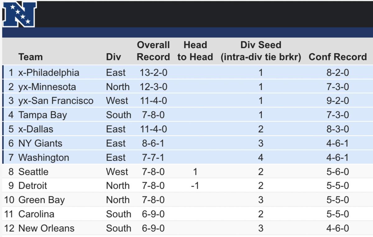Select the Overall Record column header
373x237 pixels.
coord(153,51)
